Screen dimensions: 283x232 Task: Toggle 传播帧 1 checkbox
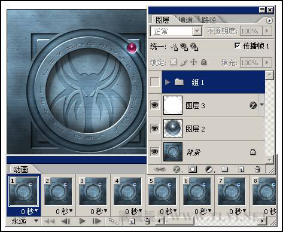tap(238, 45)
